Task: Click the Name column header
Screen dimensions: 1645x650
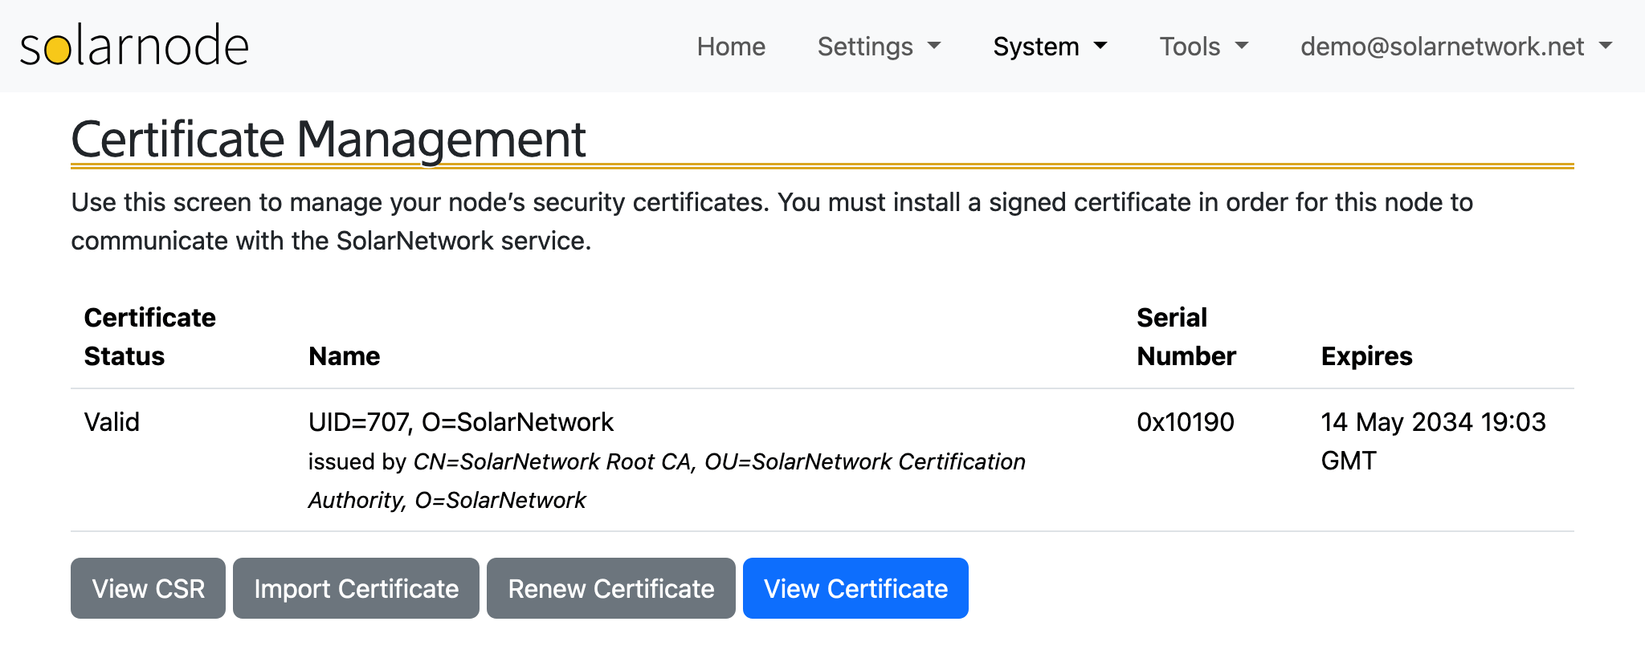Action: pyautogui.click(x=345, y=356)
